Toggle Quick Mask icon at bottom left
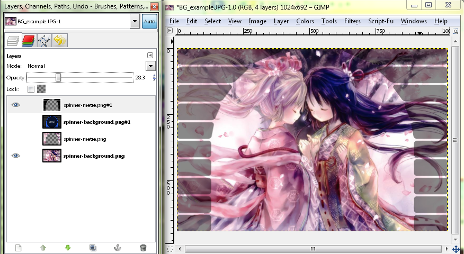The image size is (464, 254). [x=169, y=249]
